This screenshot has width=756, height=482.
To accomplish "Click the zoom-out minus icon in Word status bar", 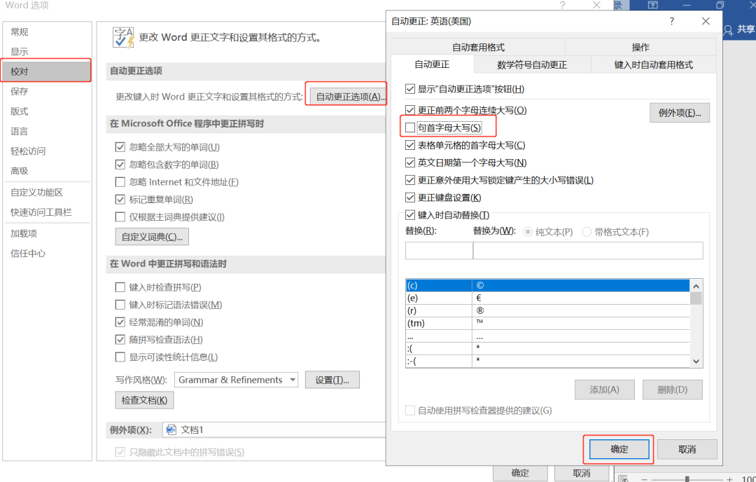I will tap(645, 479).
